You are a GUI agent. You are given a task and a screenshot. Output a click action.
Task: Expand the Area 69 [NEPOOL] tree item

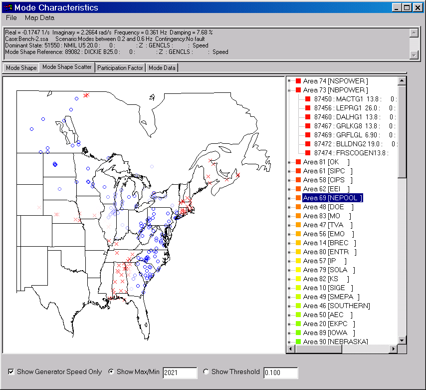point(289,197)
